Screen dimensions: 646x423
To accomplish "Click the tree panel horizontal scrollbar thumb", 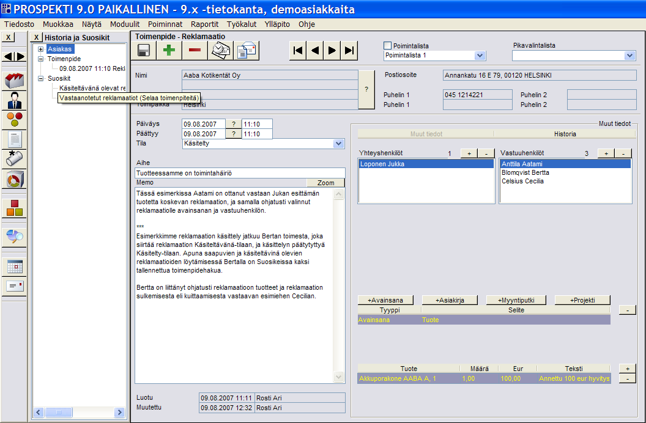I will click(x=59, y=412).
